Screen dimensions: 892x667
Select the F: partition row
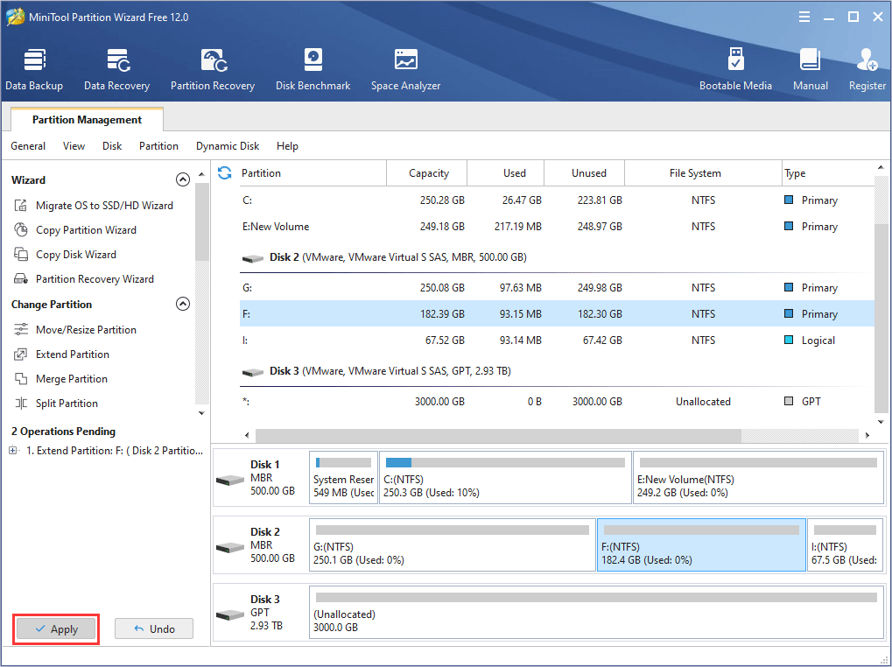point(557,314)
